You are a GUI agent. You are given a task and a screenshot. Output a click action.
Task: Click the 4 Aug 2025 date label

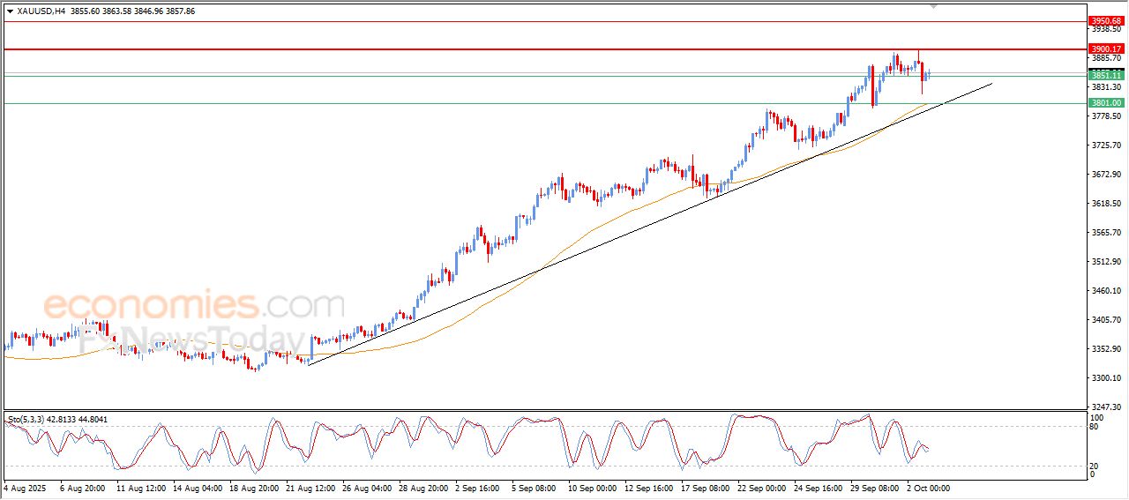point(26,487)
